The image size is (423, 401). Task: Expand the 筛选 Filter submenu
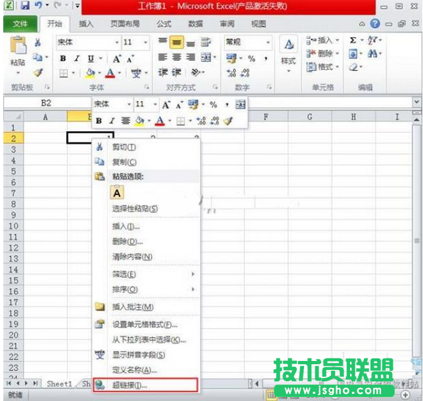click(x=146, y=274)
